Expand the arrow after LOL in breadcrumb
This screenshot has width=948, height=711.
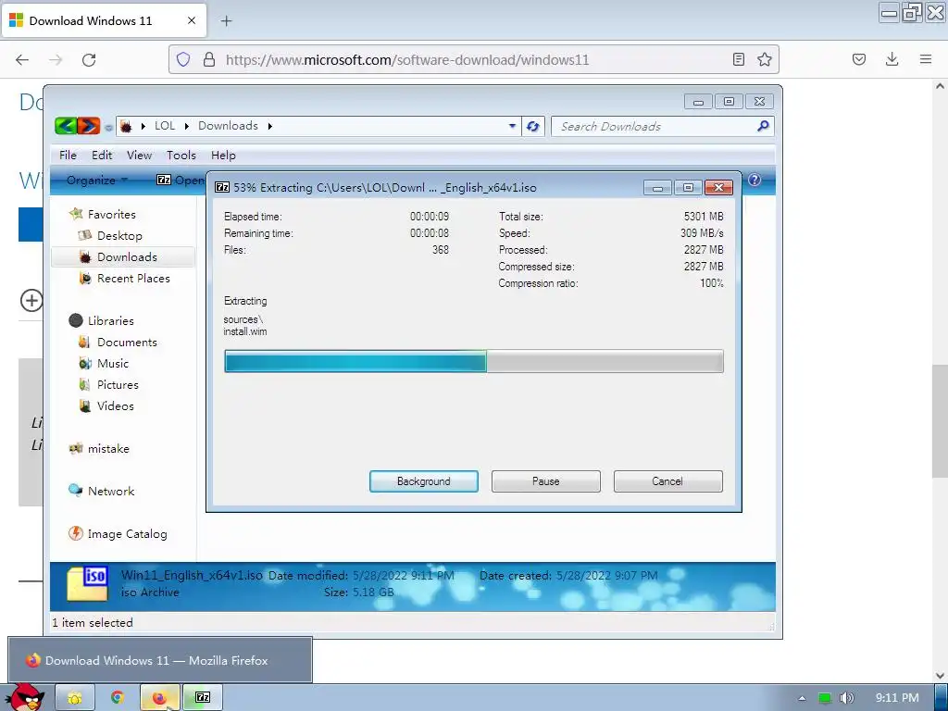pyautogui.click(x=186, y=126)
